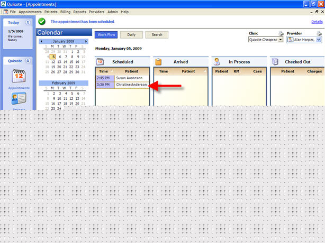Click the Case column header in In Process

(257, 71)
